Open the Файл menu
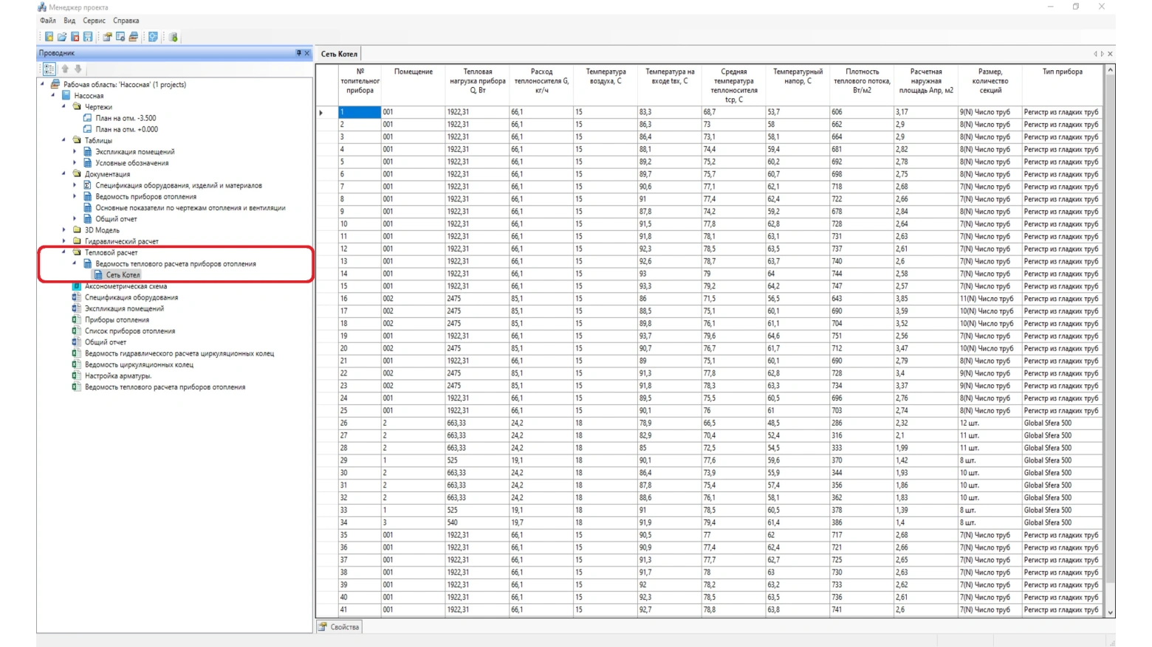The height and width of the screenshot is (647, 1152). point(48,21)
